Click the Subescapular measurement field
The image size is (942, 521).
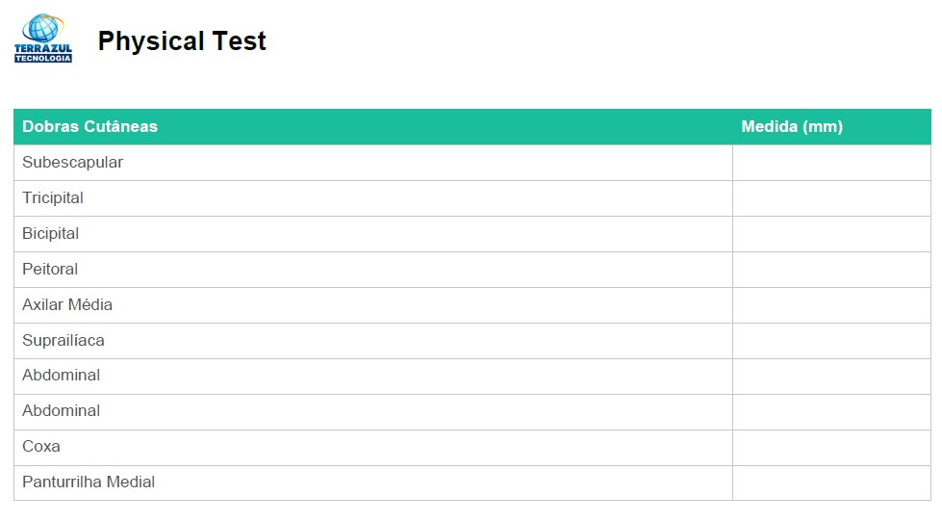(x=831, y=163)
